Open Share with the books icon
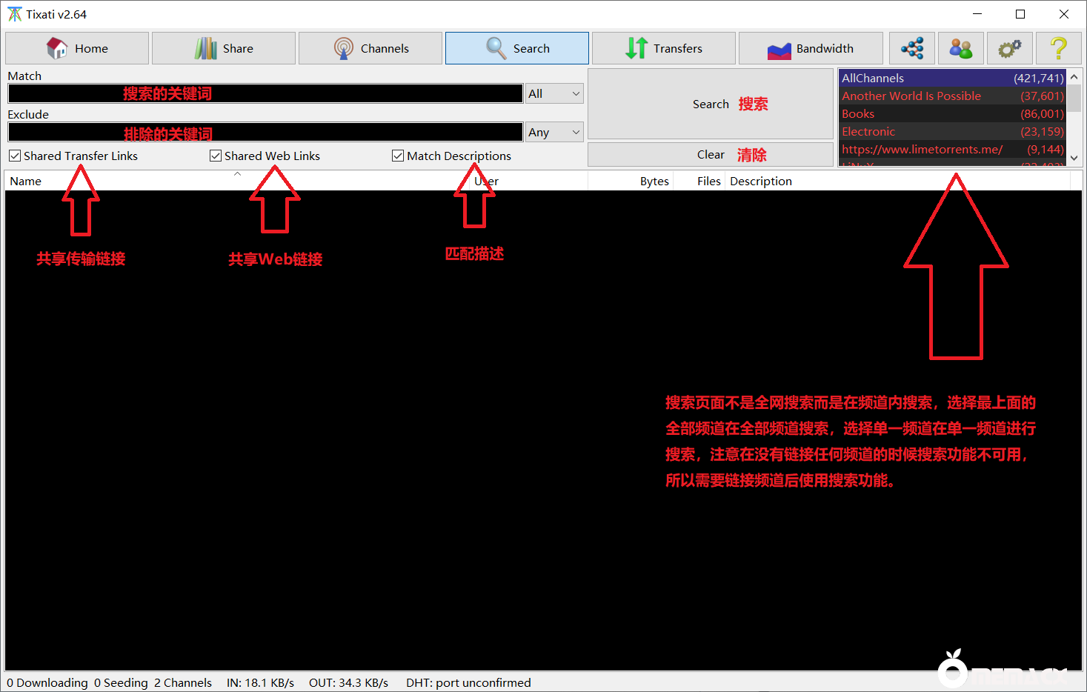1087x692 pixels. pyautogui.click(x=224, y=48)
